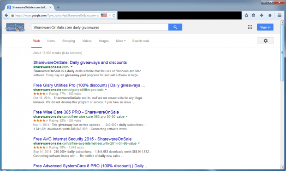Reload the page using the refresh icon
286x171 pixels.
(114, 16)
